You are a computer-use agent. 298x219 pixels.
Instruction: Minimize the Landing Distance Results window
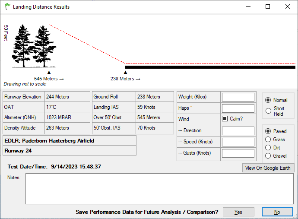[248, 6]
